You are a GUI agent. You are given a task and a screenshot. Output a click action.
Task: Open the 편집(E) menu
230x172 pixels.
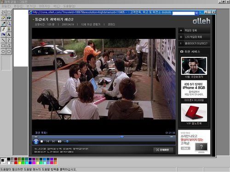[19, 6]
